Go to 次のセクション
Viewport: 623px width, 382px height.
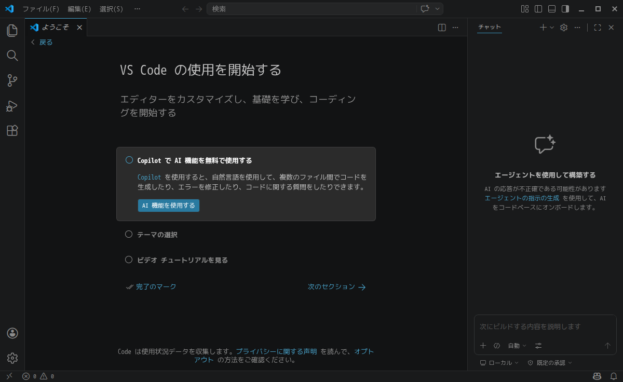tap(337, 286)
